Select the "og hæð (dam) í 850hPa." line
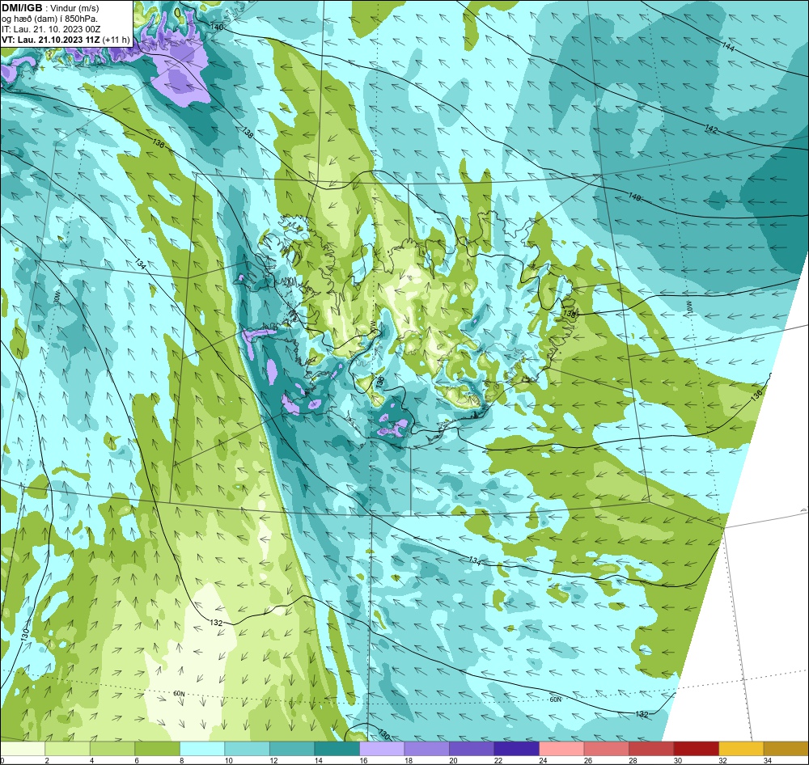The width and height of the screenshot is (809, 765). tap(49, 19)
